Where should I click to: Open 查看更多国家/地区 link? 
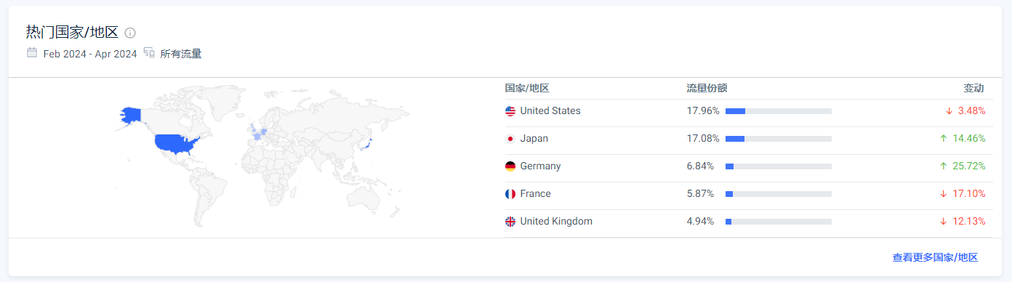[x=935, y=257]
